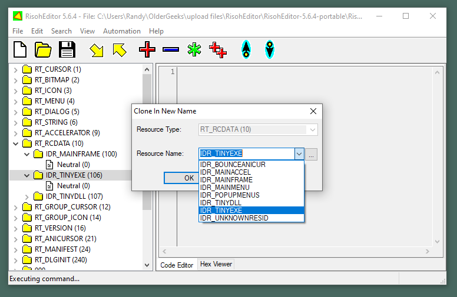Screen dimensions: 457x297
Task: Click the disabled Resource Type dropdown
Action: [258, 129]
